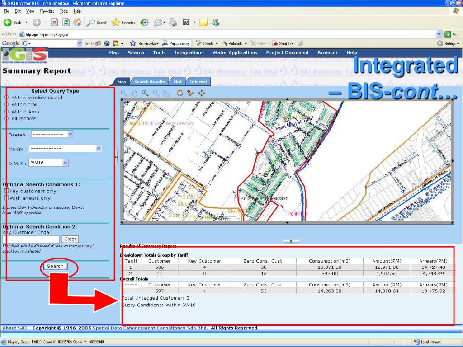Toggle Popups okay in Google toolbar

point(176,43)
